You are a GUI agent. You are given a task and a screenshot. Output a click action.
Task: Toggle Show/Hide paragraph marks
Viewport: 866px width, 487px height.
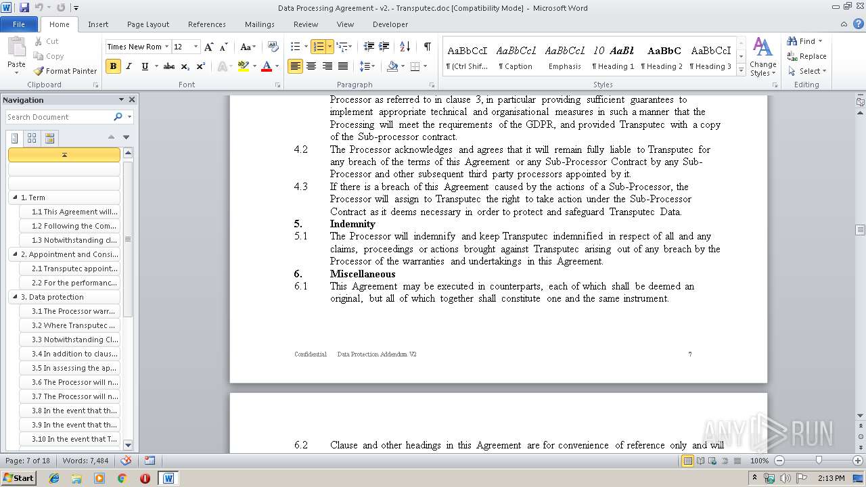click(427, 47)
